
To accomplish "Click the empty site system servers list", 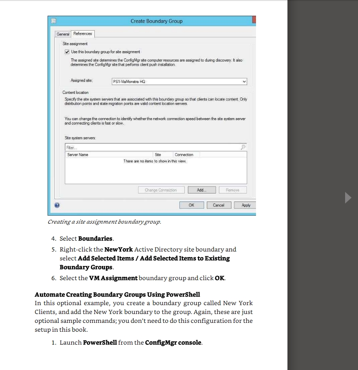I will coord(156,173).
